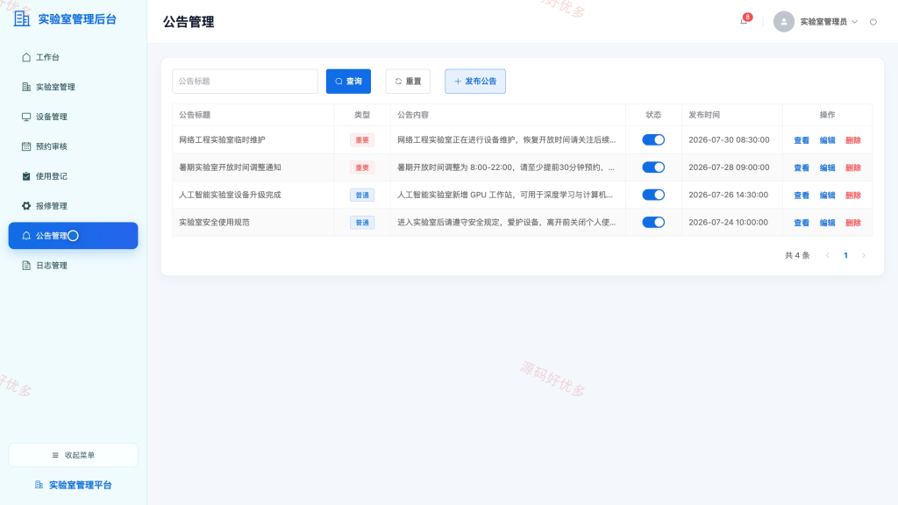
Task: Click 删除 for 人工智能实验室设备升级完成
Action: coord(853,196)
